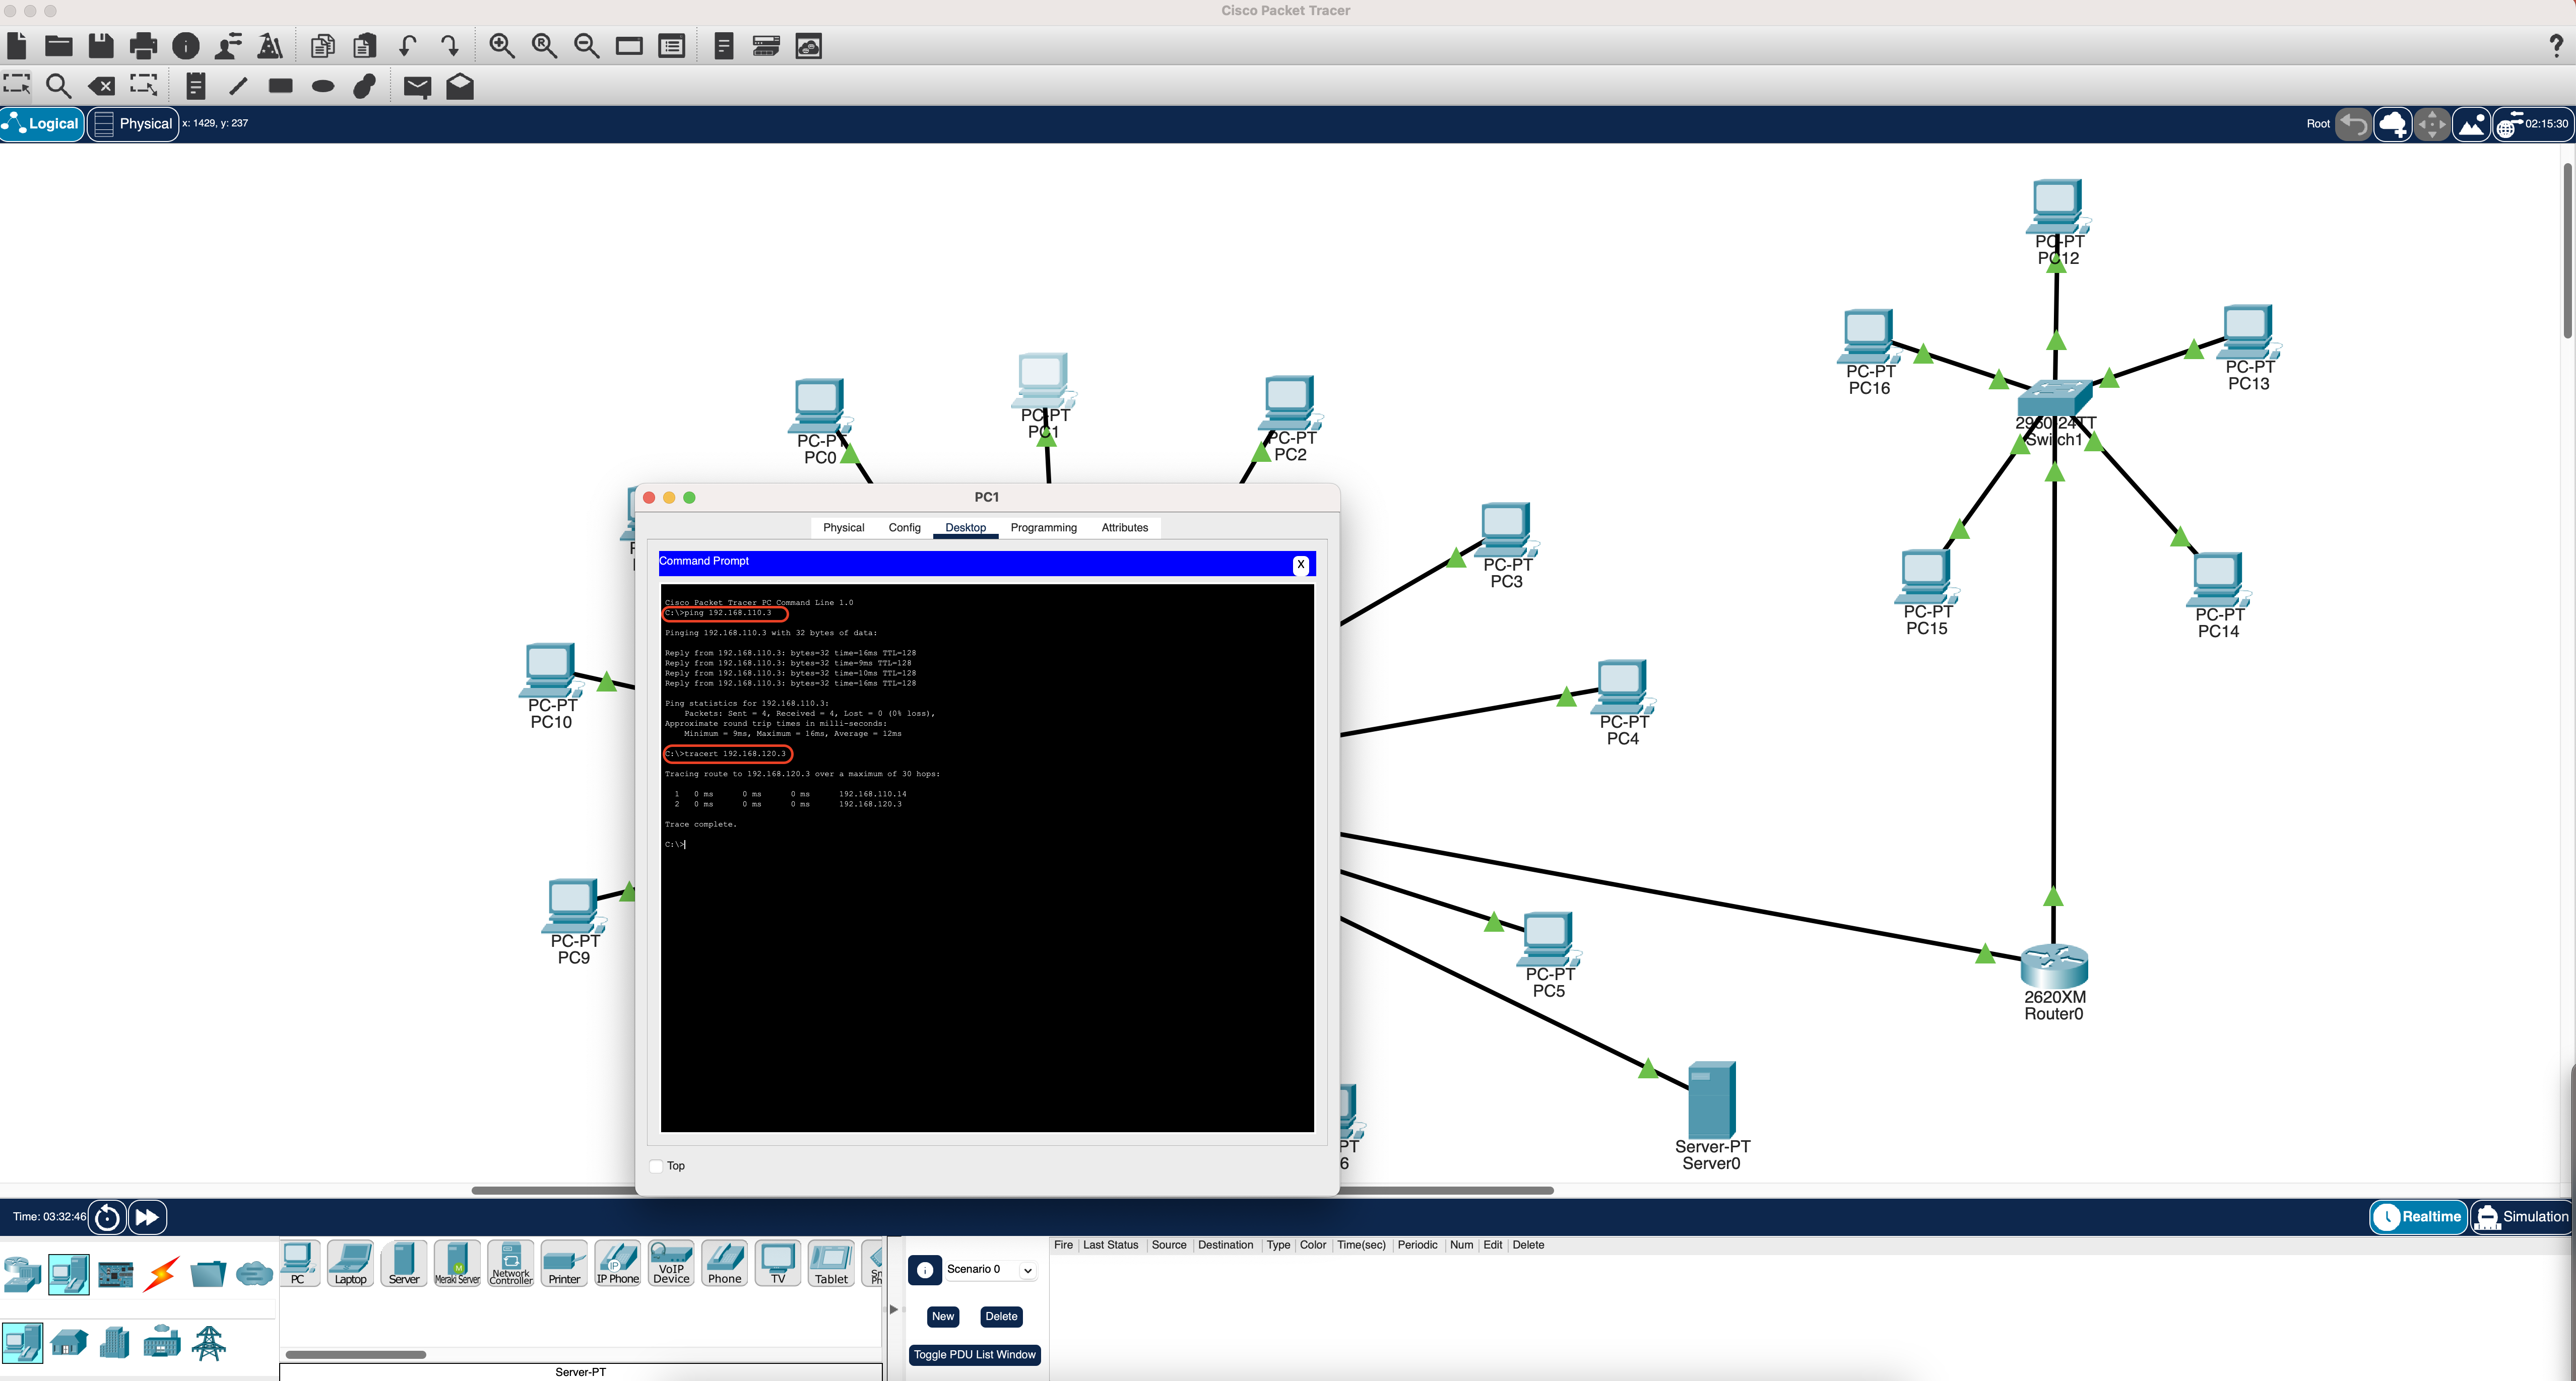Screen dimensions: 2576x1381
Task: Reset the time with Power Cycle Devices
Action: (107, 1216)
